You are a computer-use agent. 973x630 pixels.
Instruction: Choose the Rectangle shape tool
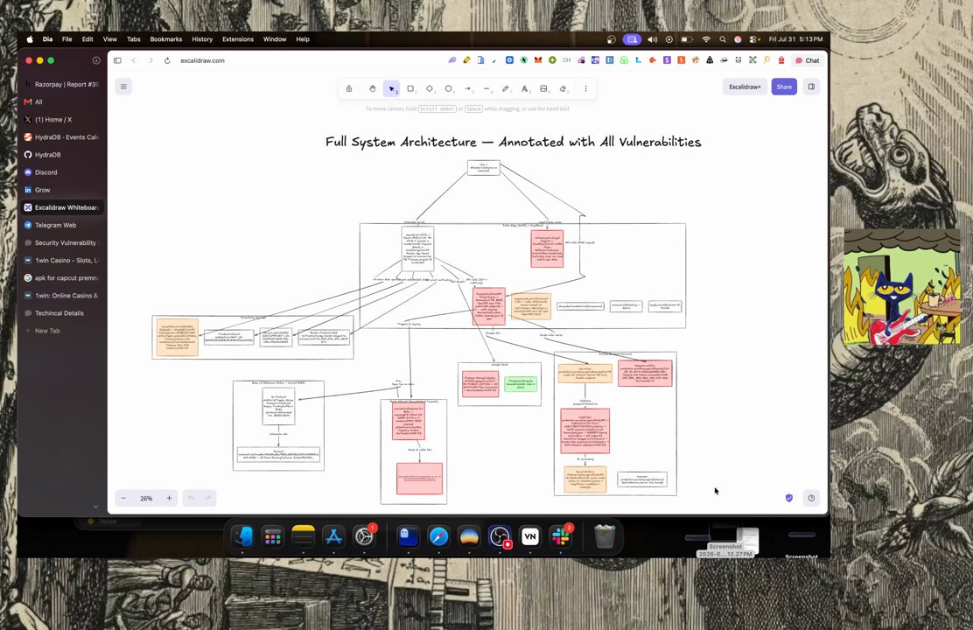[x=410, y=88]
